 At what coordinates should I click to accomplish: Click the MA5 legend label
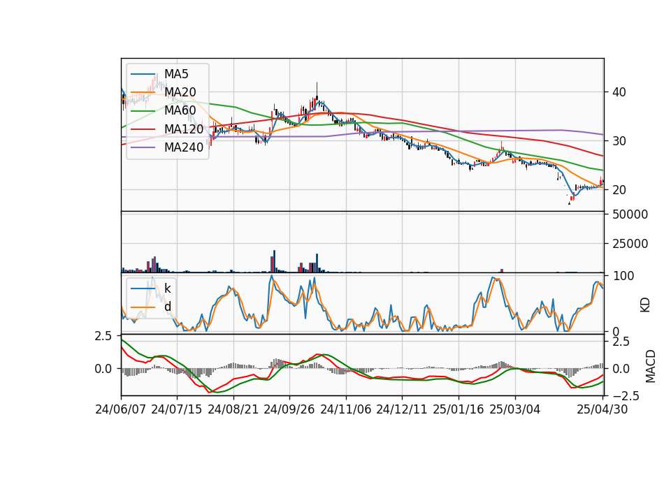click(176, 74)
